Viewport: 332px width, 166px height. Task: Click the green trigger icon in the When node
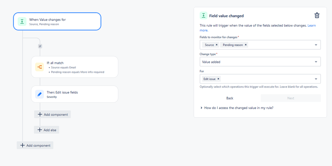click(22, 21)
